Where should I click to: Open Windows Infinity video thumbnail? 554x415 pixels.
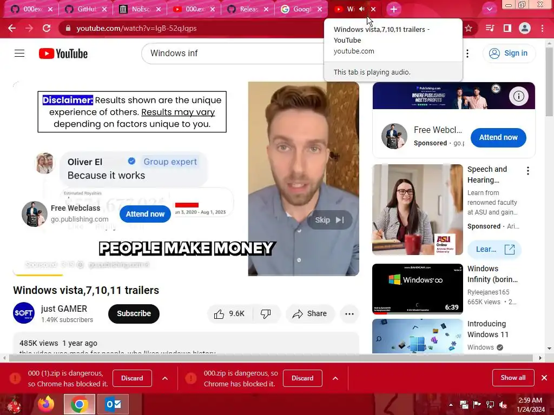pyautogui.click(x=418, y=289)
